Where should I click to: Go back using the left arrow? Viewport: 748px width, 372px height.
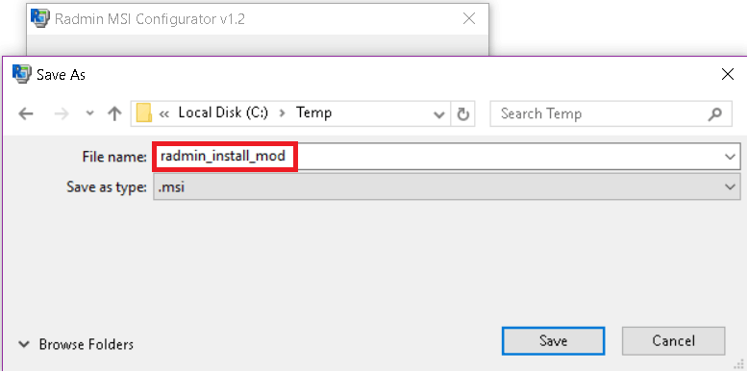coord(26,114)
